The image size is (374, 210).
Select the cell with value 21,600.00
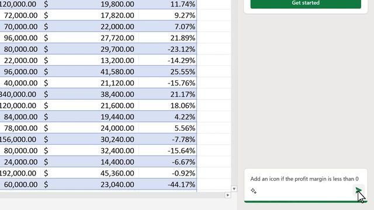(x=89, y=105)
